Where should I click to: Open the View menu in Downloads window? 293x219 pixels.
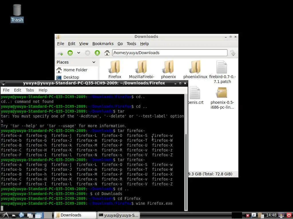click(84, 44)
